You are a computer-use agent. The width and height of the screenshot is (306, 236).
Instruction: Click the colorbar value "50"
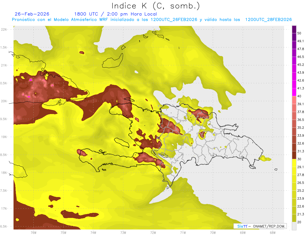(x=299, y=33)
